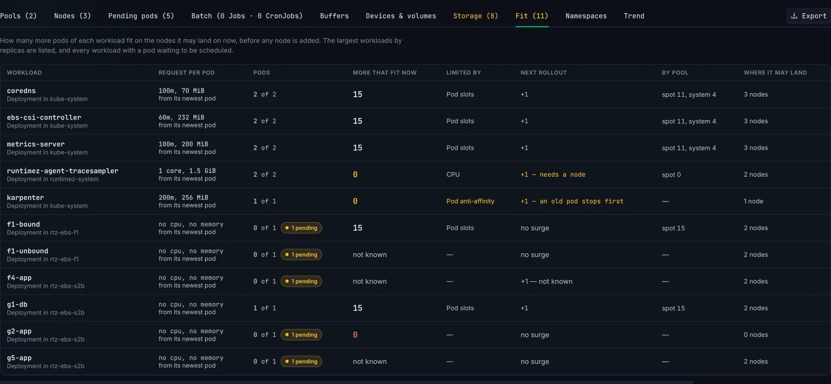Open the Namespaces tab
831x384 pixels.
pyautogui.click(x=586, y=16)
